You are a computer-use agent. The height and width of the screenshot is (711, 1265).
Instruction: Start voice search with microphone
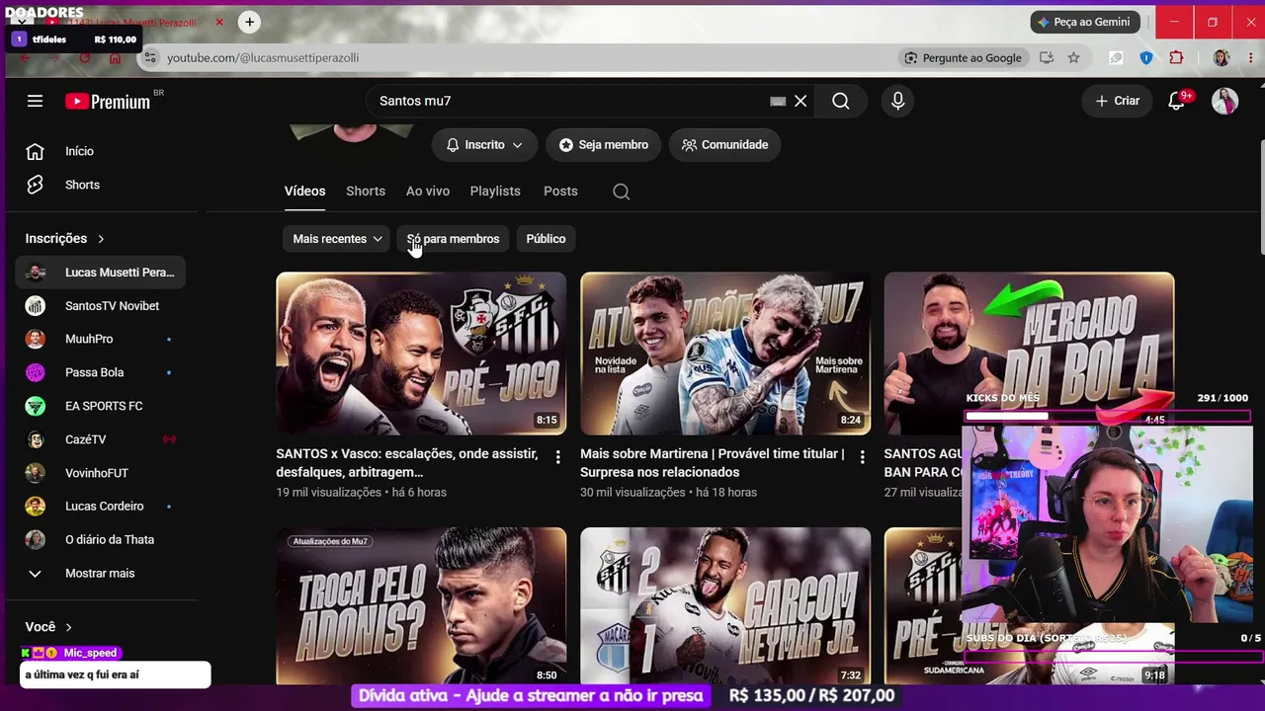897,101
